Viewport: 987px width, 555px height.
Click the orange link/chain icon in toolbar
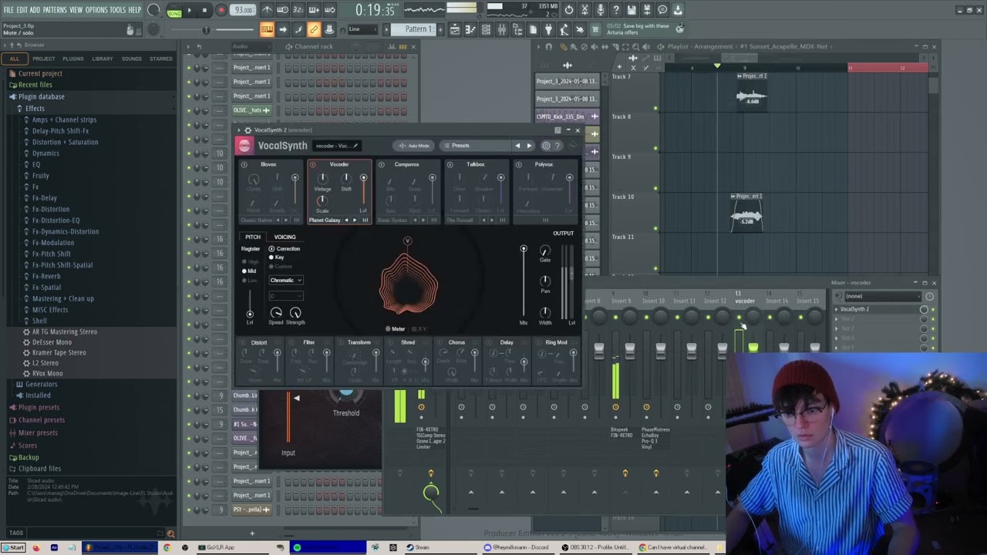tap(314, 29)
